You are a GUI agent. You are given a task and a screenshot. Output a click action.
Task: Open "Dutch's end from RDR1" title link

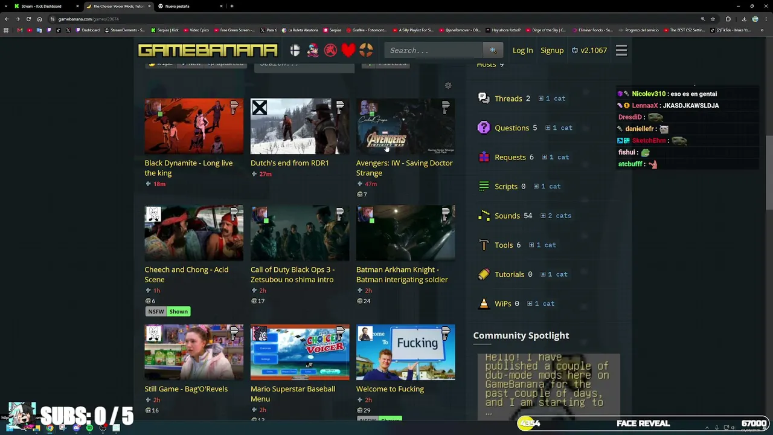[x=290, y=163]
